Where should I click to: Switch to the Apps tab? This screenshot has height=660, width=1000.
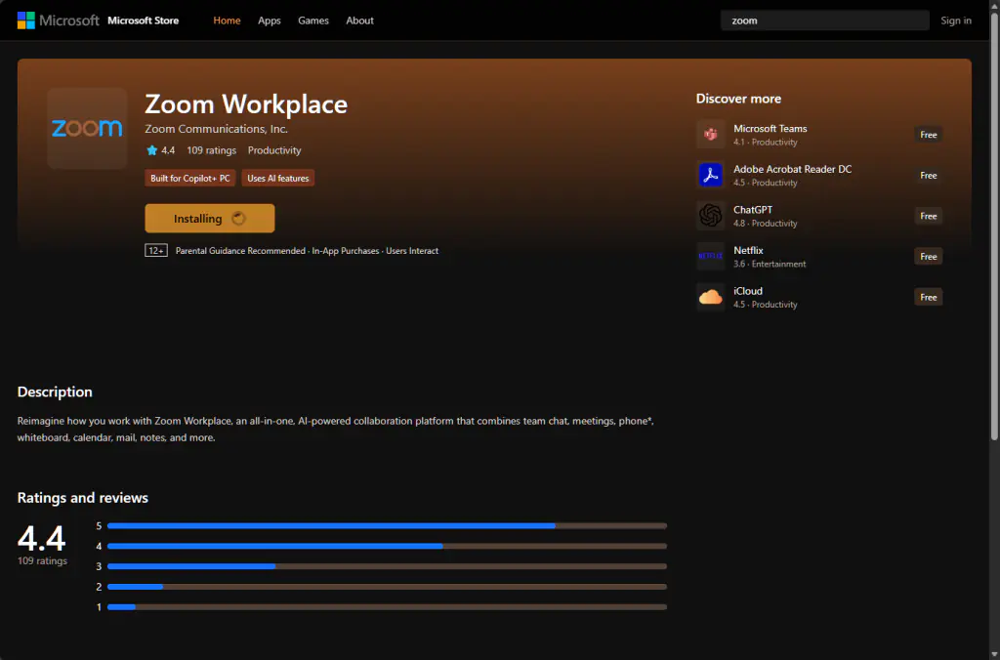click(x=270, y=21)
